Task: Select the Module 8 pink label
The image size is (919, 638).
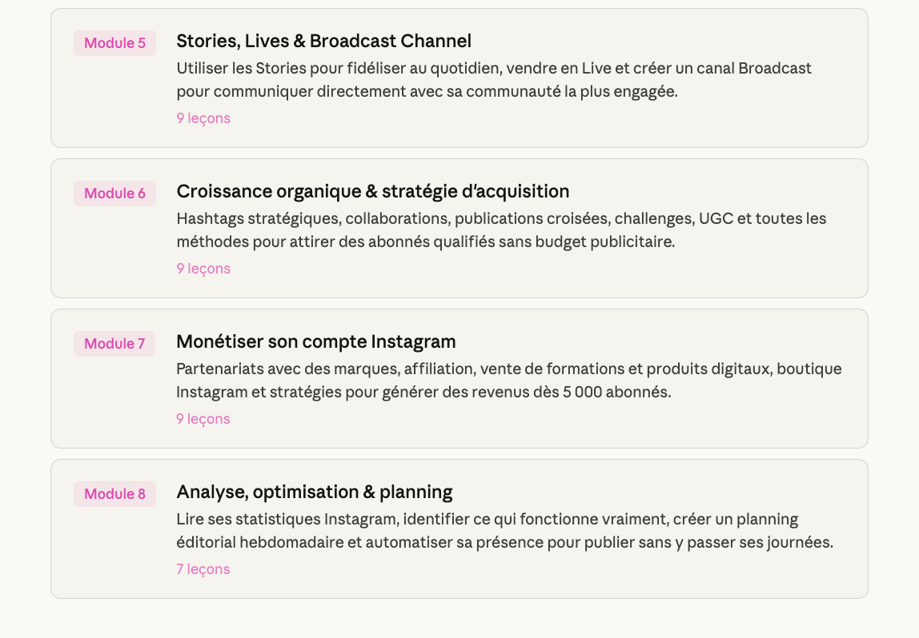Action: point(114,494)
